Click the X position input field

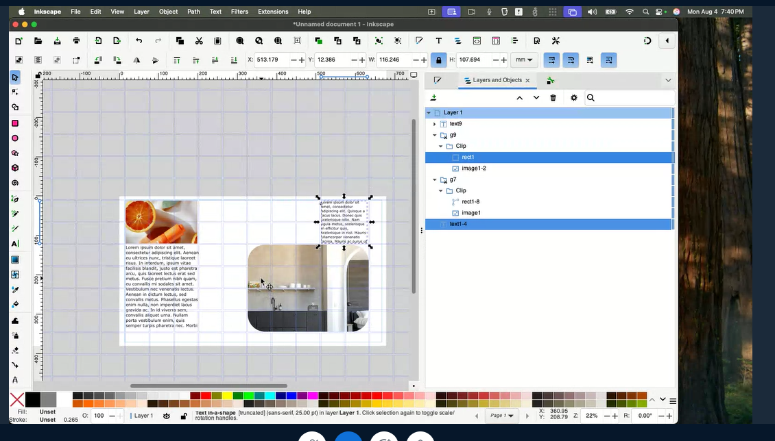tap(272, 60)
